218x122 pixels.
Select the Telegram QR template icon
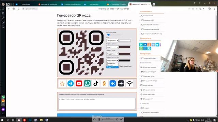click(71, 83)
